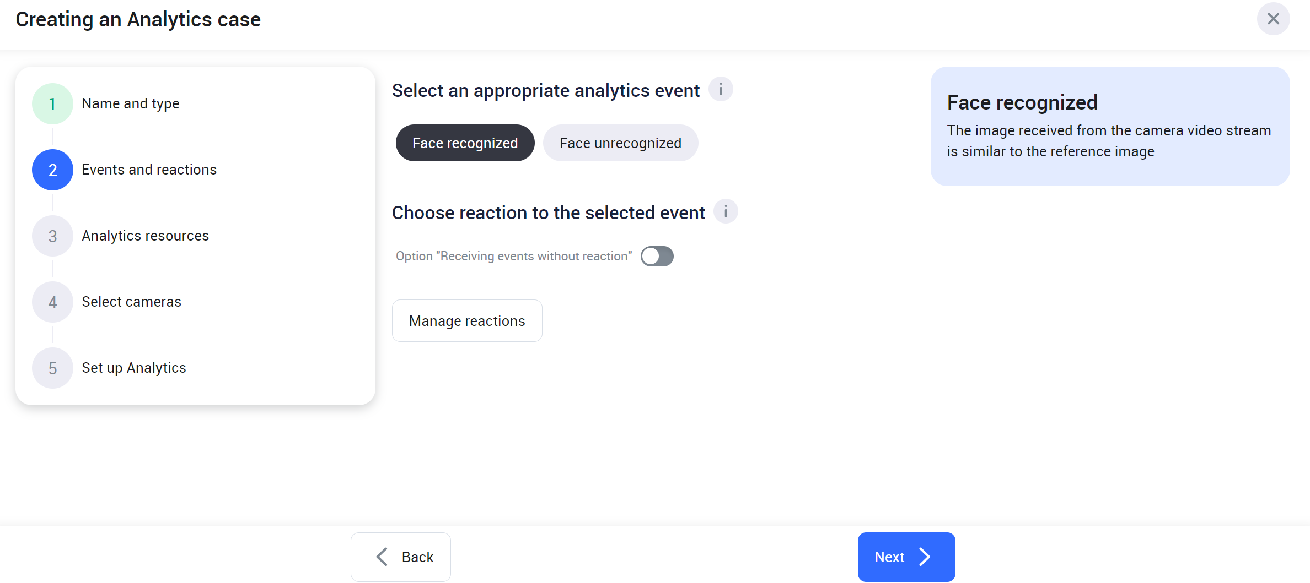Open the Set up Analytics step
Viewport: 1310px width, 583px height.
click(x=134, y=368)
